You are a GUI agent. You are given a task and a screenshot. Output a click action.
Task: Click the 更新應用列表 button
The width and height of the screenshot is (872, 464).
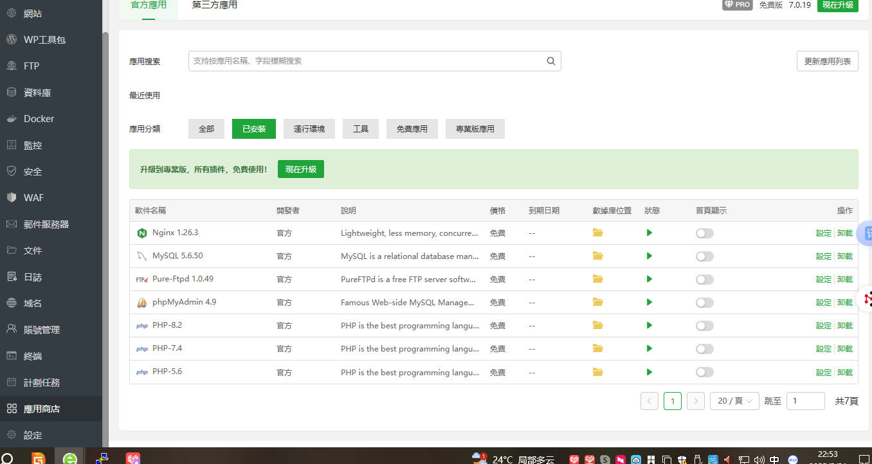pyautogui.click(x=827, y=61)
